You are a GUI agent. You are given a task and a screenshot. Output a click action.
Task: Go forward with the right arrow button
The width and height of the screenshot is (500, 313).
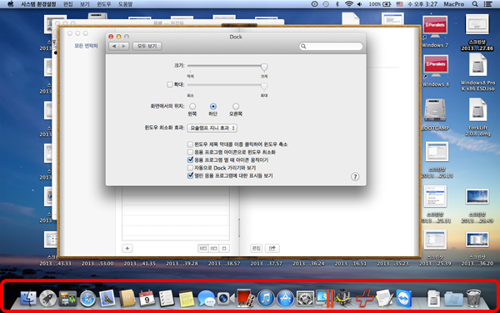coord(123,46)
